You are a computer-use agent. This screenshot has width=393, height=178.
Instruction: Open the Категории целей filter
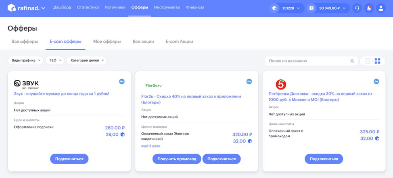(87, 60)
